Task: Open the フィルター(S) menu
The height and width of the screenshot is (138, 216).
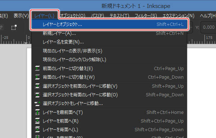Action: (146, 16)
